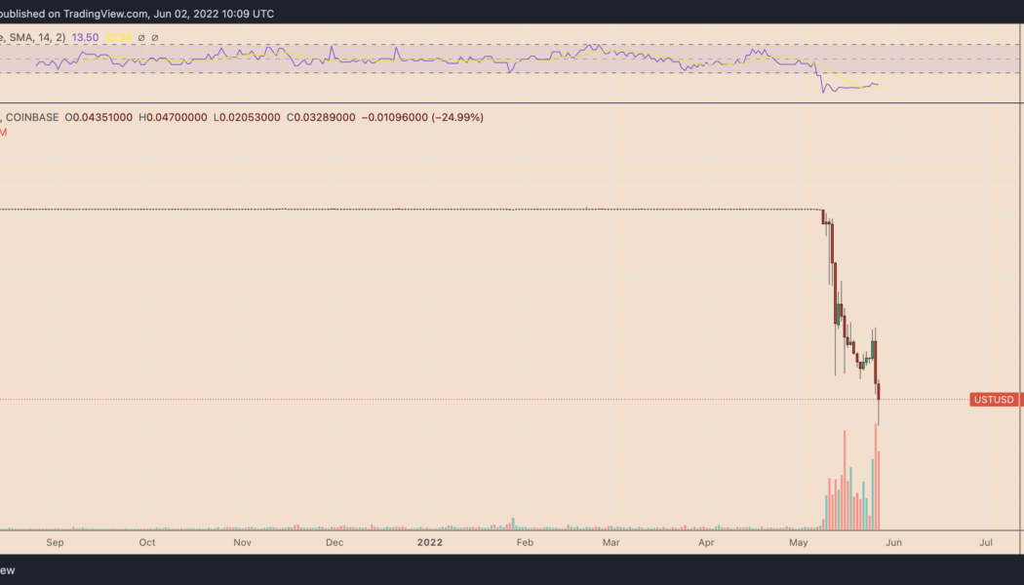The image size is (1024, 585).
Task: Click the red Vol M volume legend label
Action: point(5,133)
